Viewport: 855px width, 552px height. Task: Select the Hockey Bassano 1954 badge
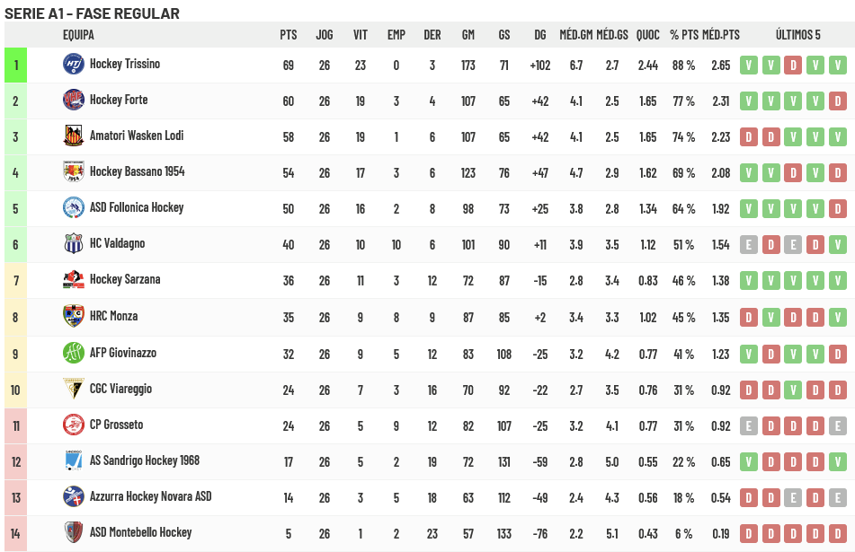pos(73,172)
